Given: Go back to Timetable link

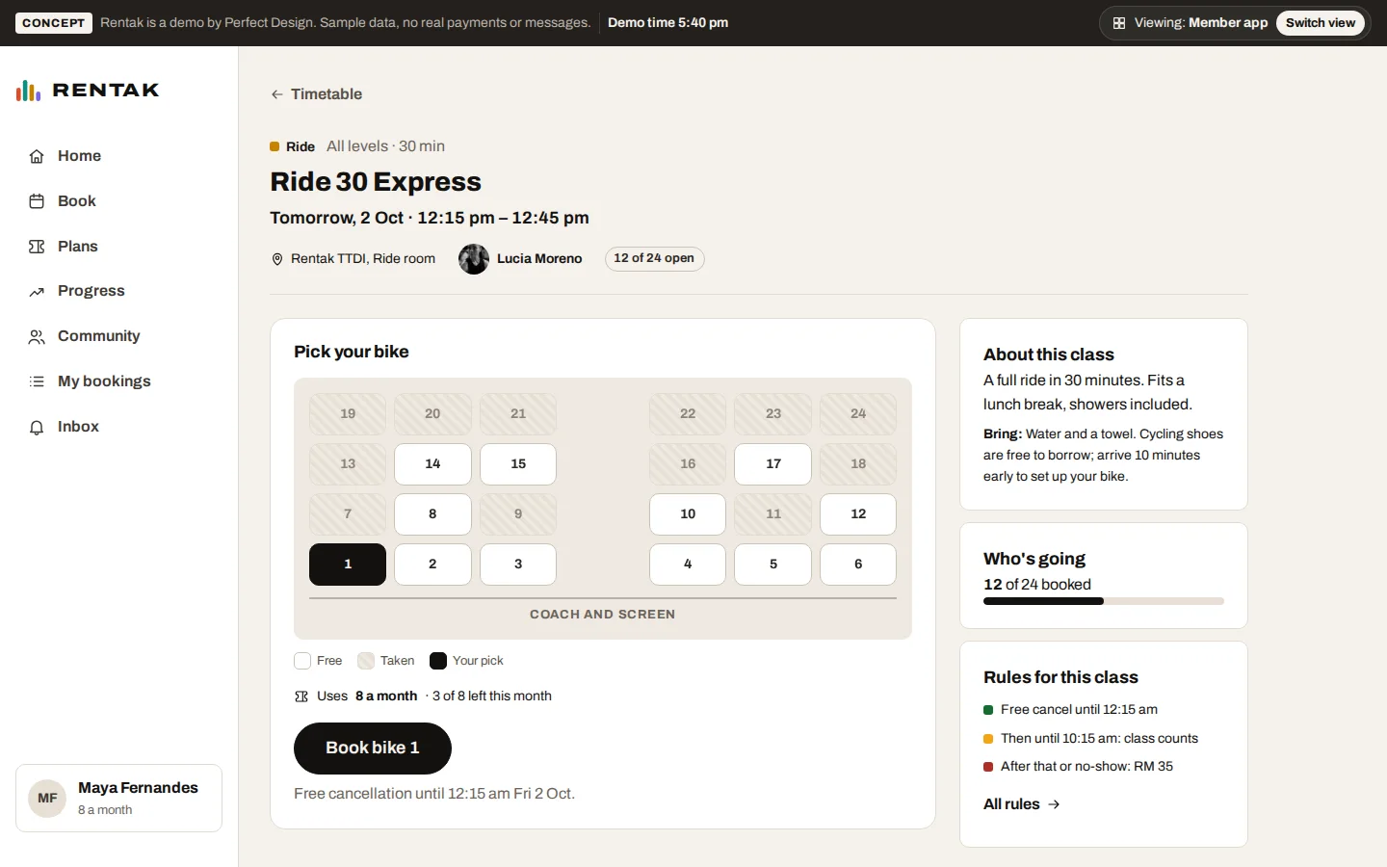Looking at the screenshot, I should click(x=317, y=94).
